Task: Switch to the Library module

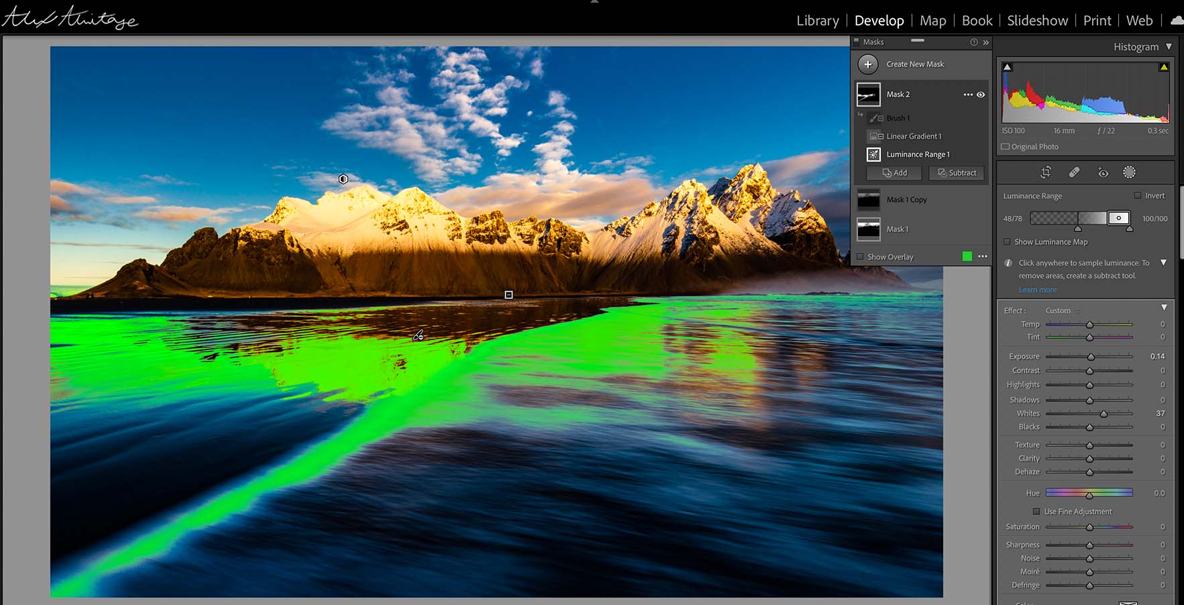Action: pyautogui.click(x=817, y=21)
